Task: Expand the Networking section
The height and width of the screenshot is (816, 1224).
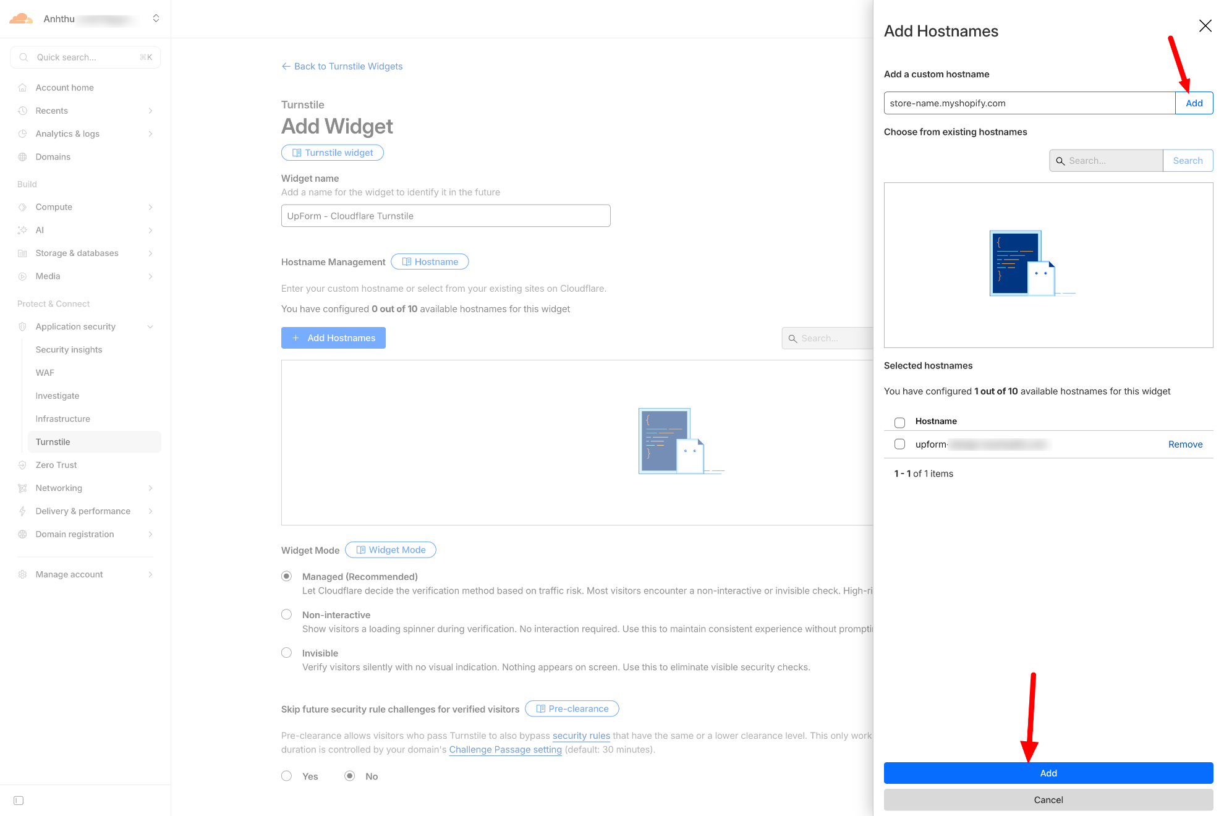Action: [x=150, y=488]
